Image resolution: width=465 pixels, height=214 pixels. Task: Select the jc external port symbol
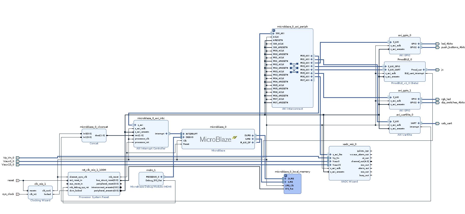(x=437, y=70)
